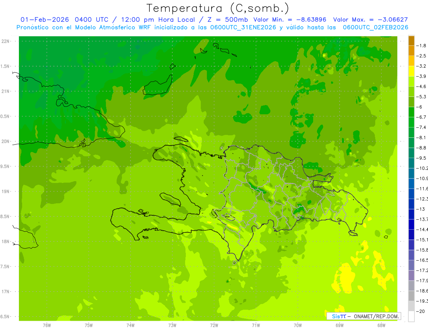Click the "17N" latitude axis label
Screen dimensions: 428x330
click(x=5, y=292)
